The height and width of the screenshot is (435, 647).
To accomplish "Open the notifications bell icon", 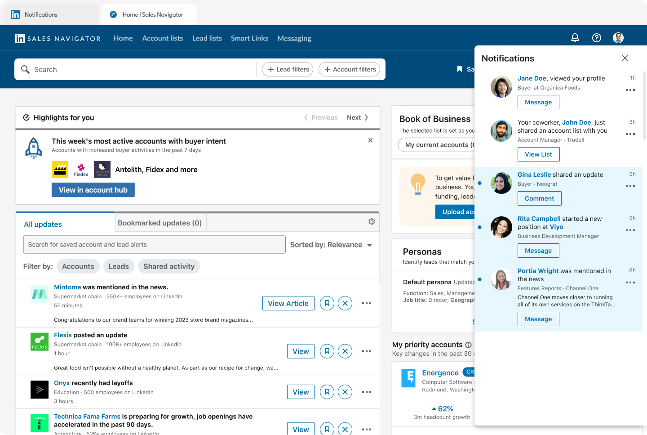I will pos(575,38).
